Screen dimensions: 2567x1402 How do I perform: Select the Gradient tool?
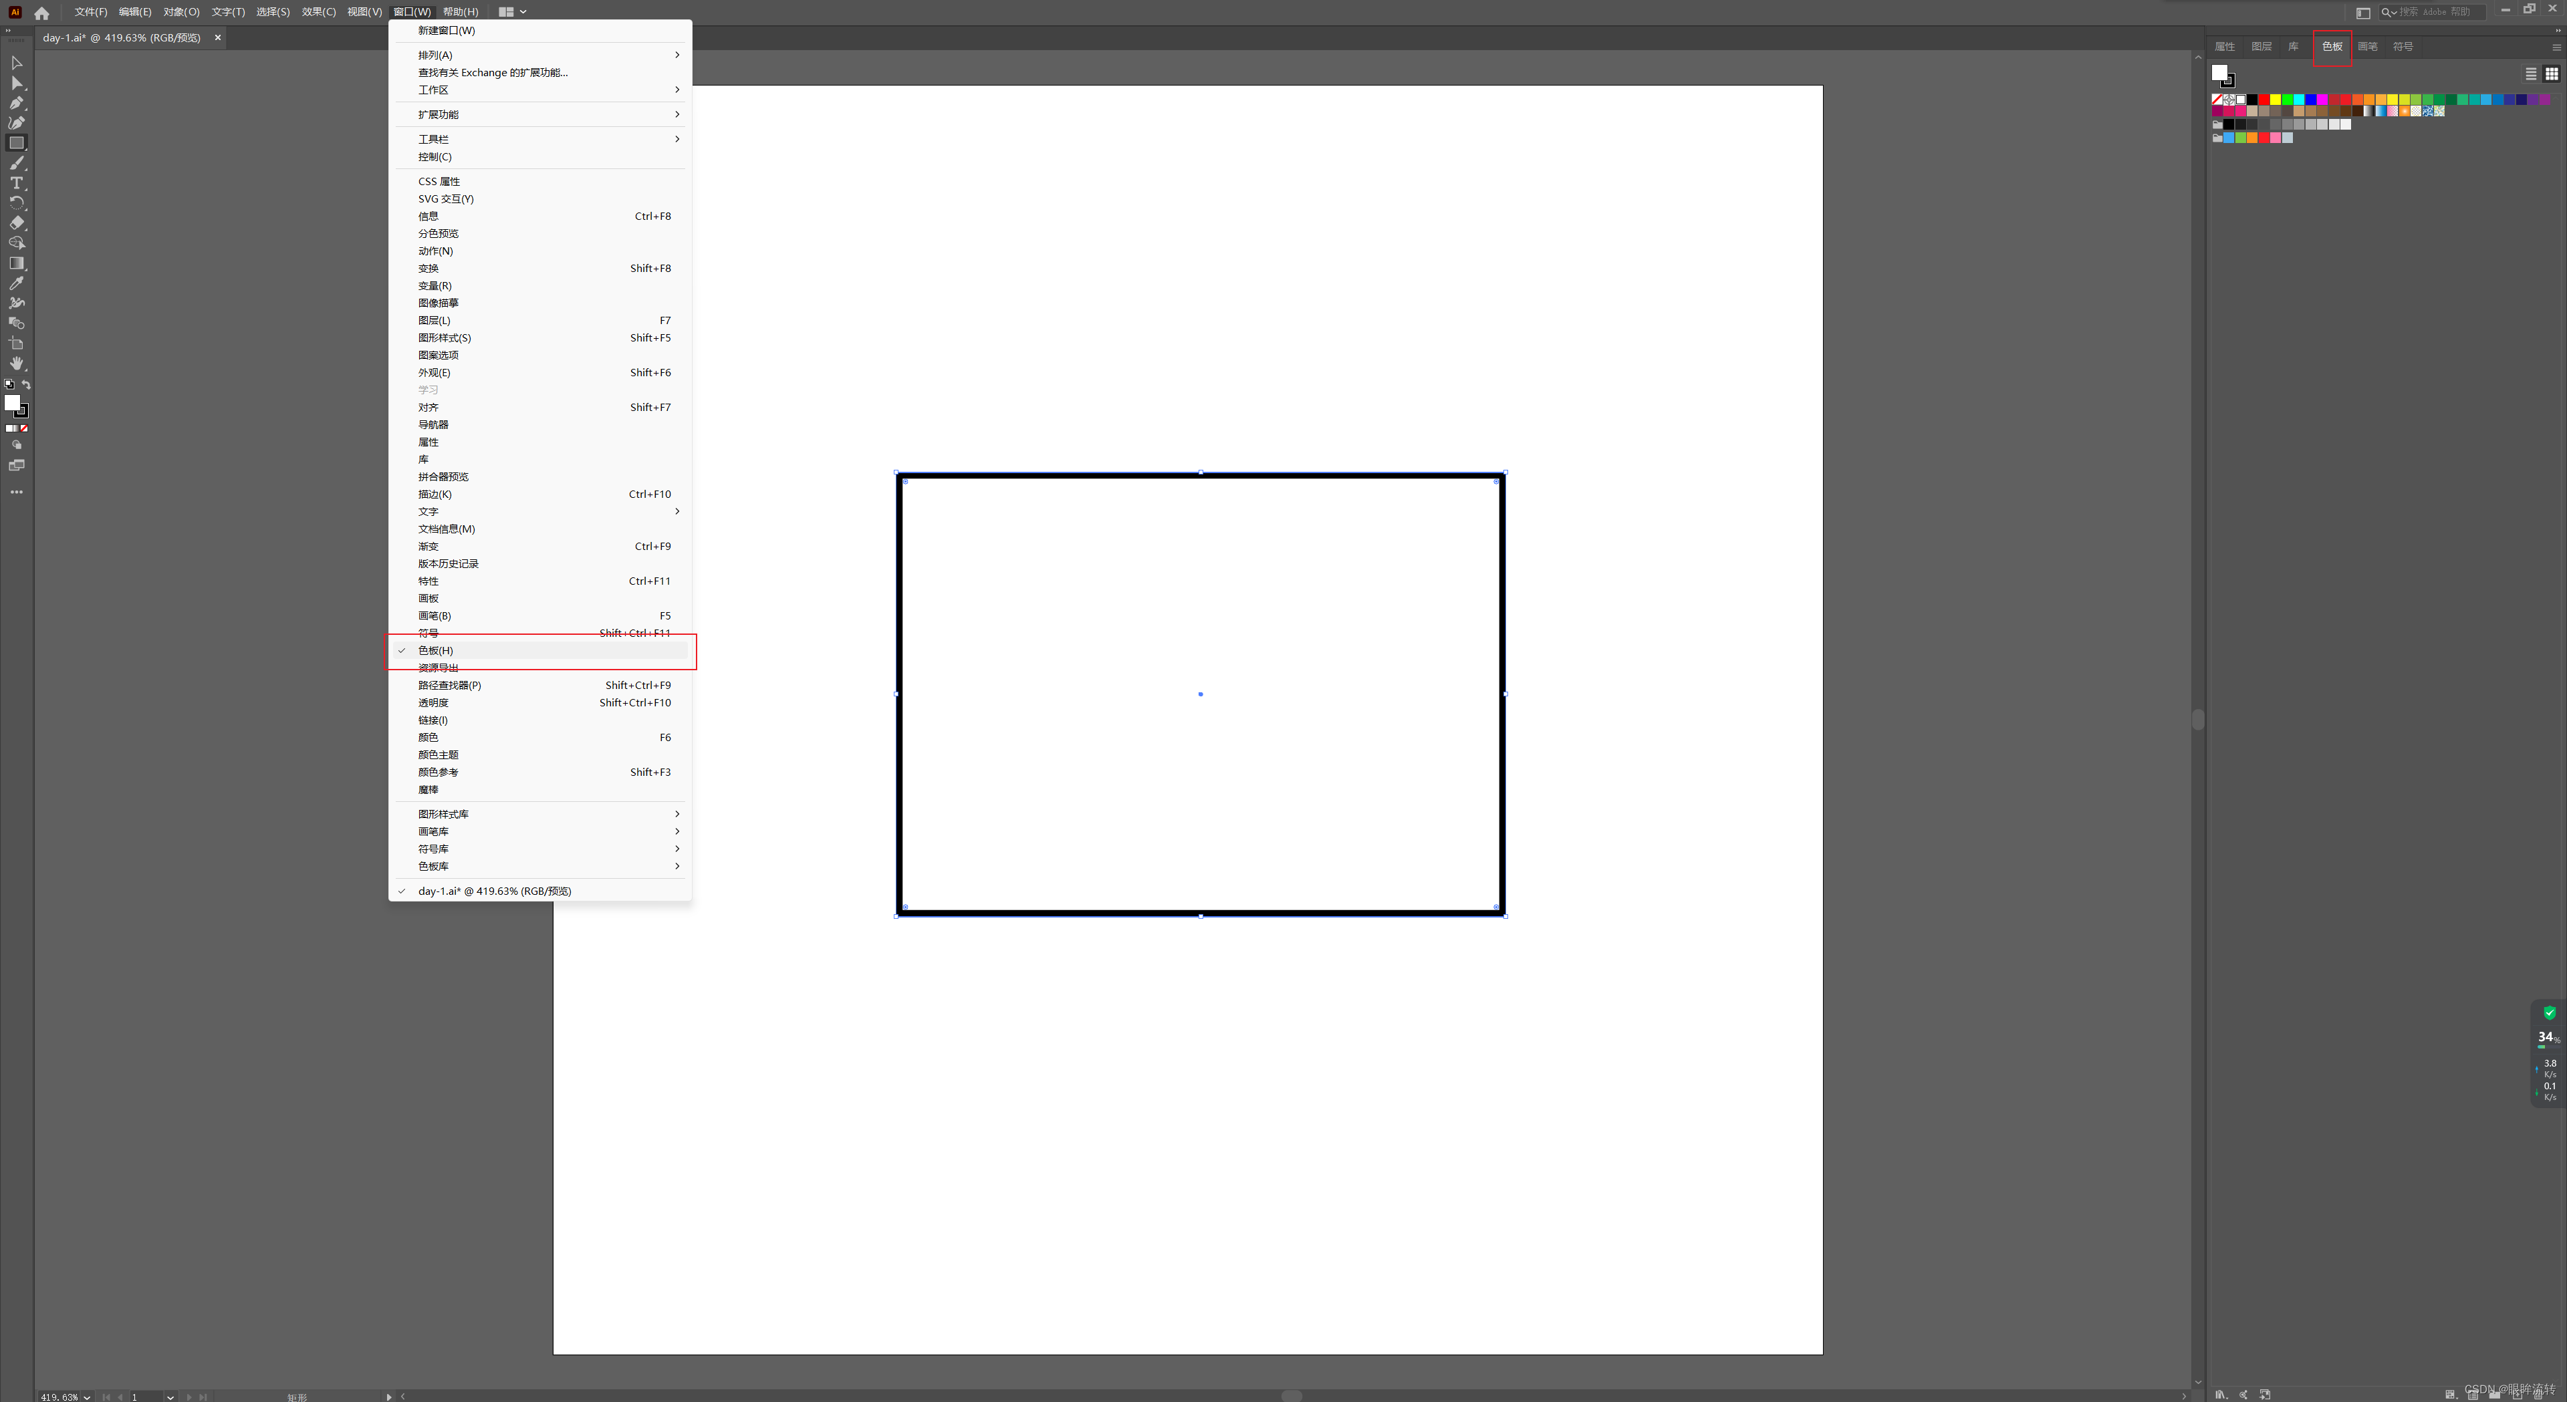pyautogui.click(x=16, y=263)
